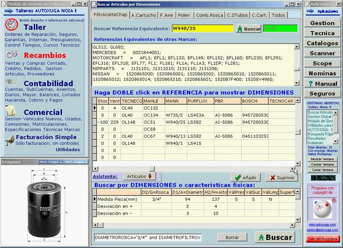The image size is (343, 248).
Task: Click the Tecnica button
Action: (x=322, y=33)
